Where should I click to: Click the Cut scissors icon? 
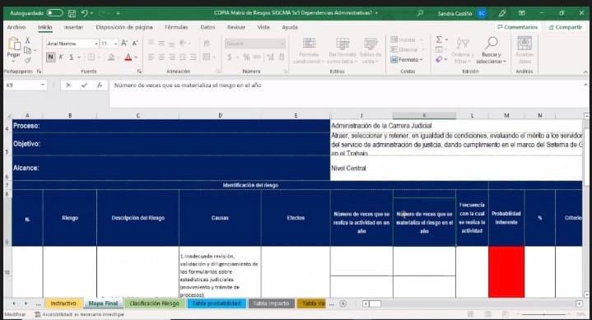point(27,40)
